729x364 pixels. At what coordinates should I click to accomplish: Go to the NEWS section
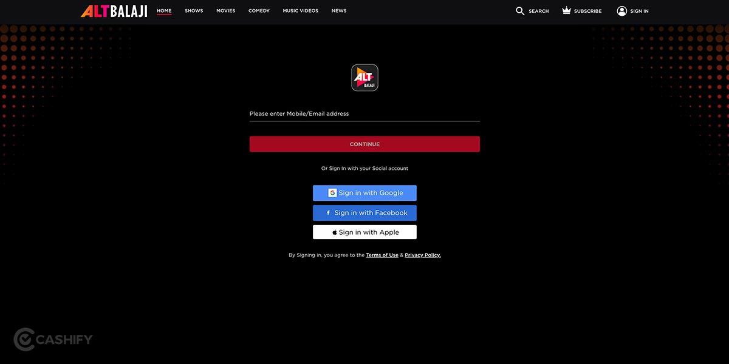pyautogui.click(x=338, y=10)
